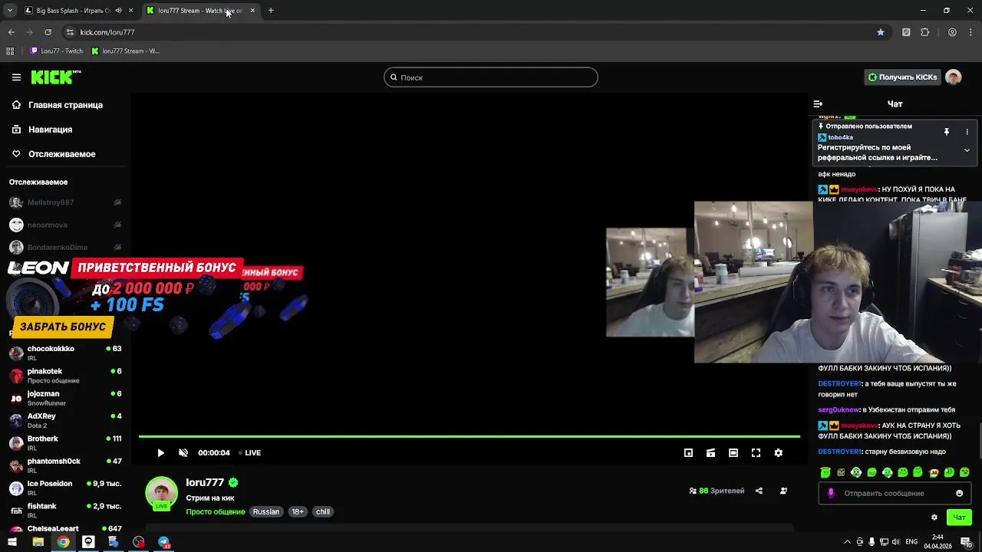Open Telegram from the taskbar
The image size is (982, 552).
click(x=164, y=542)
